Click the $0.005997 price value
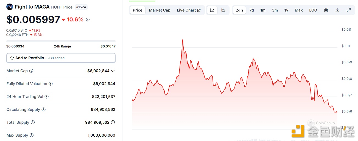This screenshot has height=141, width=358. (x=33, y=19)
